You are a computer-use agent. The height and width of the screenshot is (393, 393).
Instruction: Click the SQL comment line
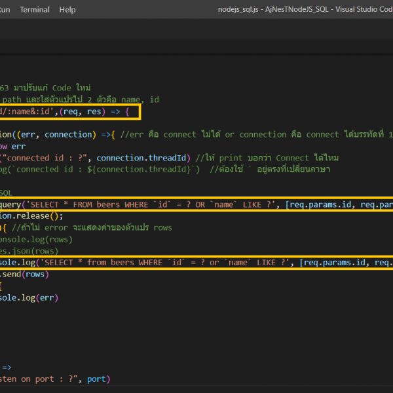tap(6, 193)
